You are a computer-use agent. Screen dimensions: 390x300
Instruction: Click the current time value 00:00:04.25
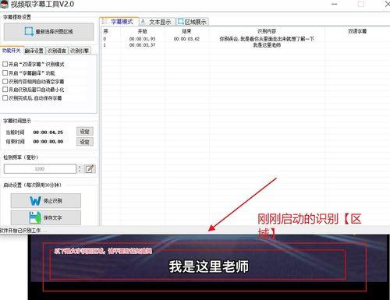48,132
